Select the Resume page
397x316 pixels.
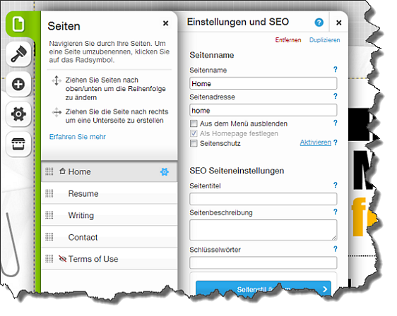coord(109,194)
